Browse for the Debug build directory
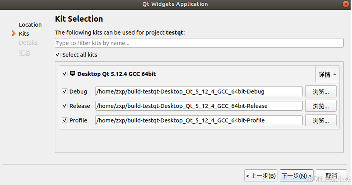 coord(321,91)
